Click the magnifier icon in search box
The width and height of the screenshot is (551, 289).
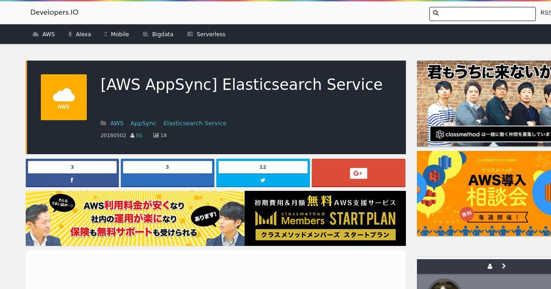(x=436, y=13)
